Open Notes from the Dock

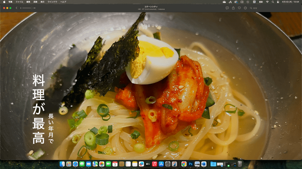(135, 164)
